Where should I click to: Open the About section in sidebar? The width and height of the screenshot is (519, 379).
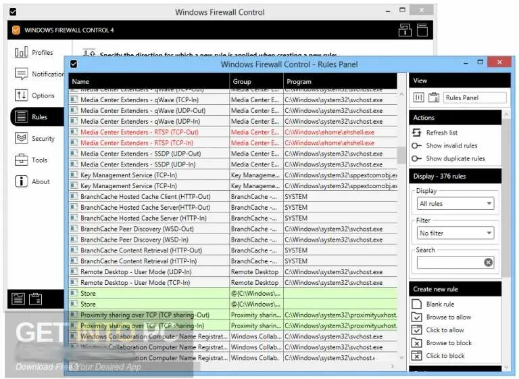(32, 181)
